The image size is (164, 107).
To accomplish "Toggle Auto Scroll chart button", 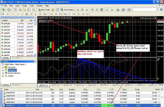I will pos(107,10).
